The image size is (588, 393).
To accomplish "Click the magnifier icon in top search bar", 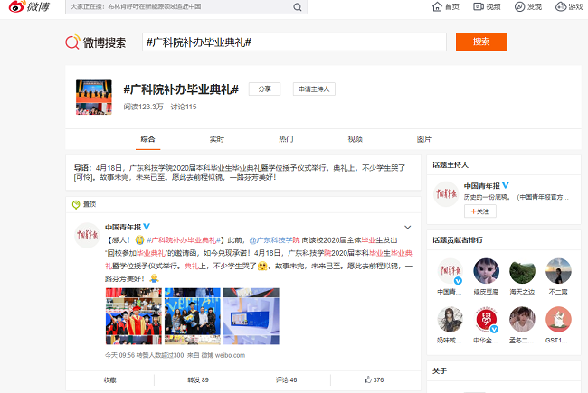I will pos(298,7).
